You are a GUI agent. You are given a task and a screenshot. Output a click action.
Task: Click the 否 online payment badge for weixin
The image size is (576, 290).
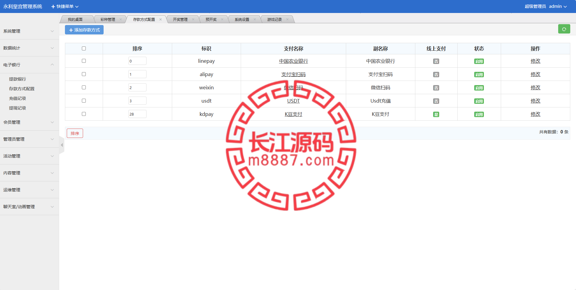pos(436,88)
